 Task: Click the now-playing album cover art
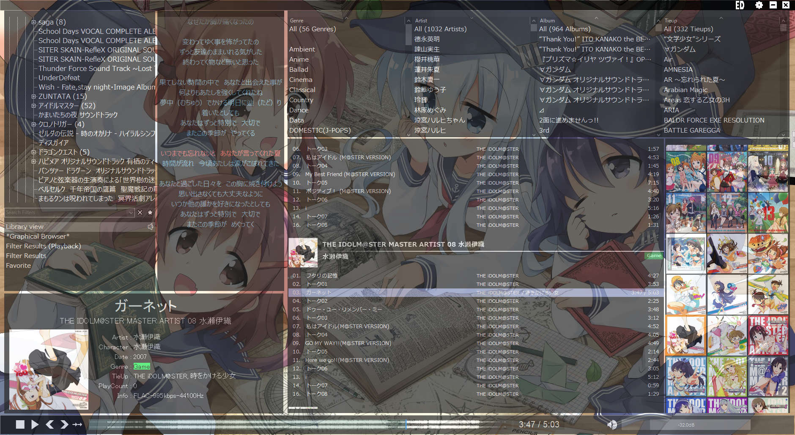49,370
